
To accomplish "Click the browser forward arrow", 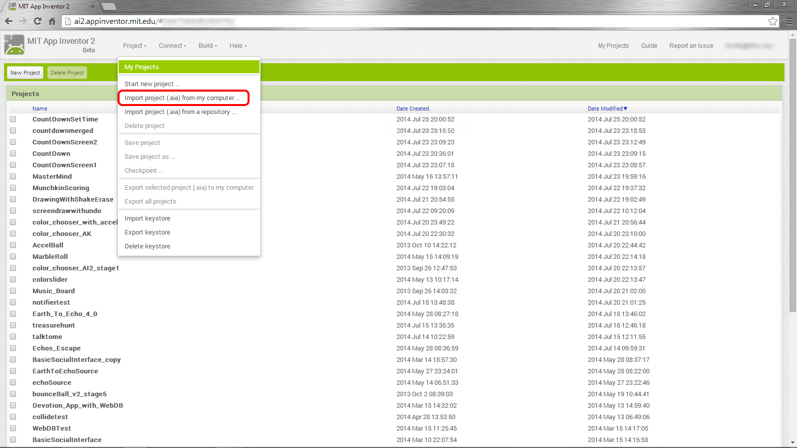I will (23, 21).
